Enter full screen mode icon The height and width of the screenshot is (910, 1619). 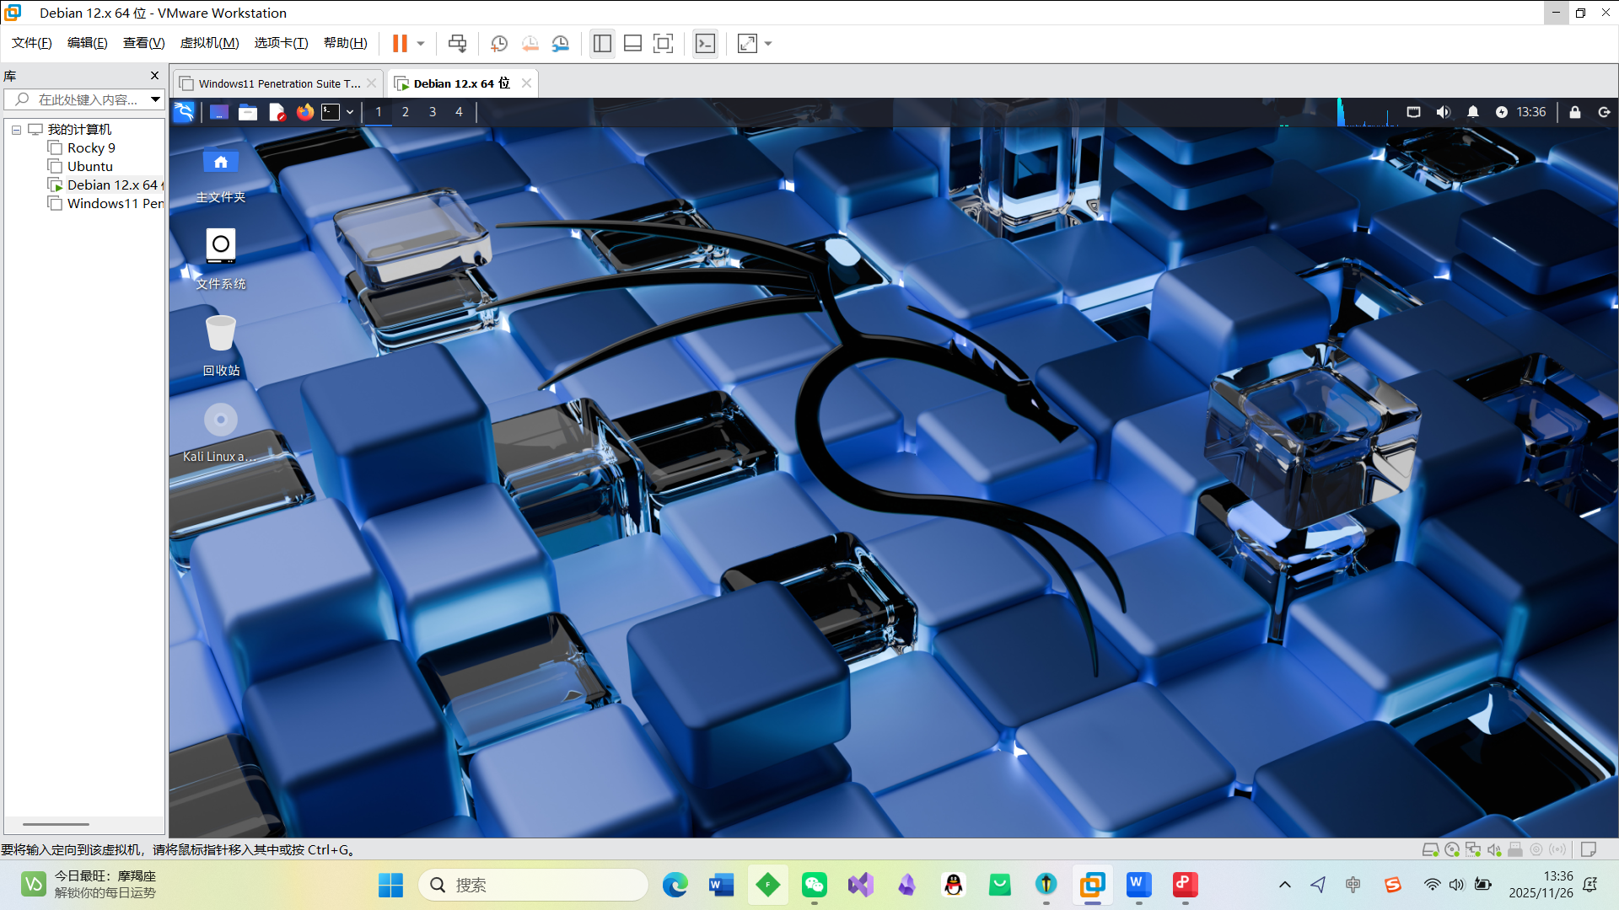click(664, 43)
